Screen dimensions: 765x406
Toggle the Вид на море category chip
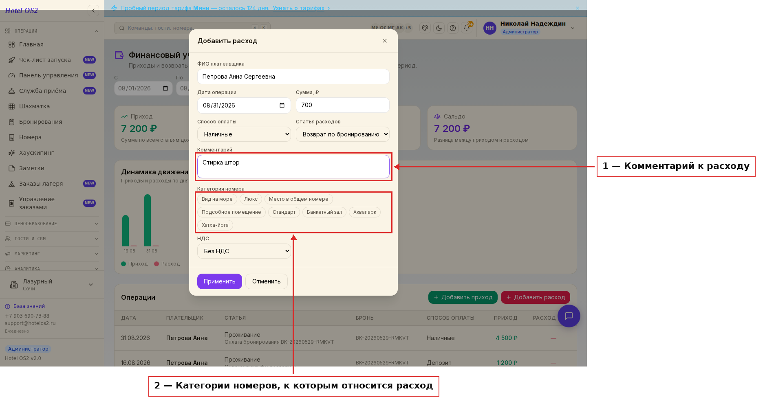[217, 199]
